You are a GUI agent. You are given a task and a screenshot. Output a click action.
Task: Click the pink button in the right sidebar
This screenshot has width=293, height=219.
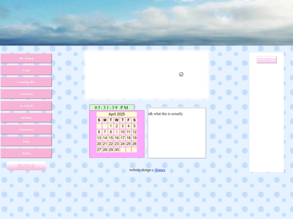click(x=266, y=59)
